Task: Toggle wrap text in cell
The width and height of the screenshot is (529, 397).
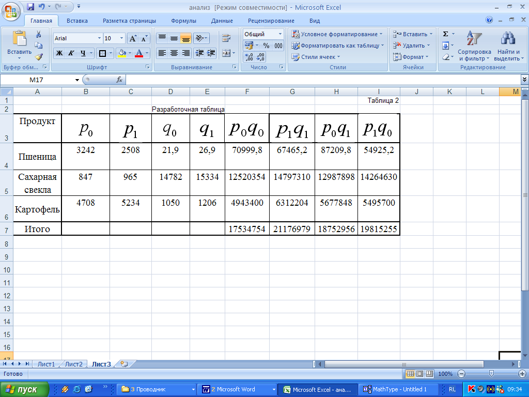Action: (x=226, y=38)
